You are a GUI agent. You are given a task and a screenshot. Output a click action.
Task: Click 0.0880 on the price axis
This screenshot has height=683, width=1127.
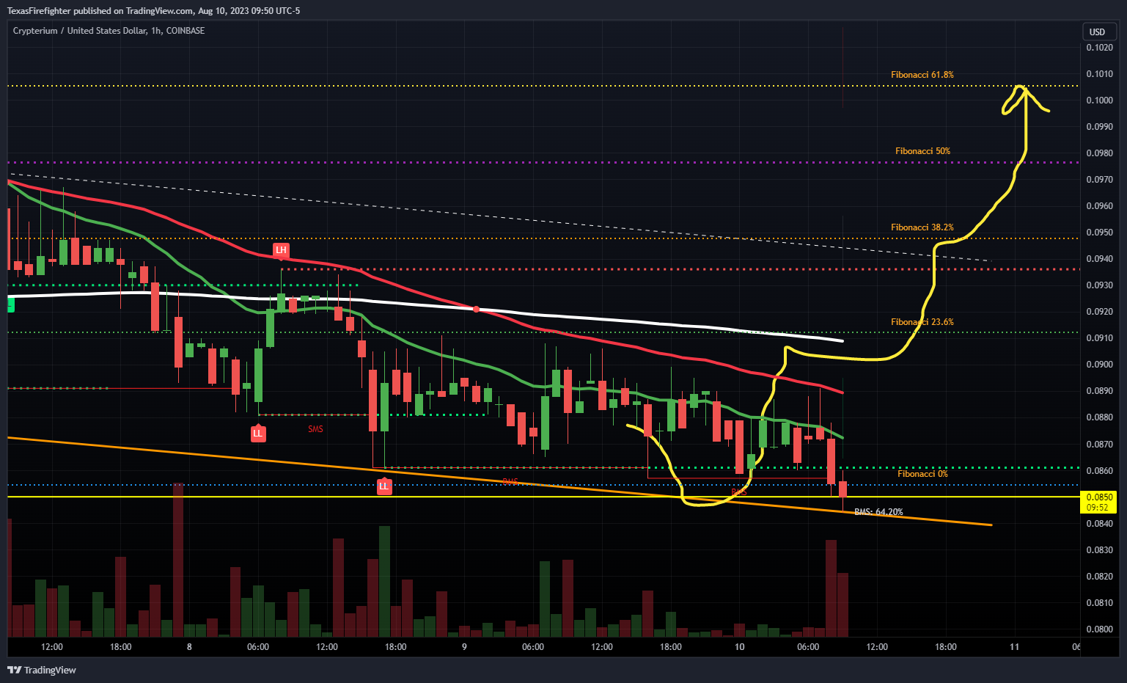[x=1099, y=417]
